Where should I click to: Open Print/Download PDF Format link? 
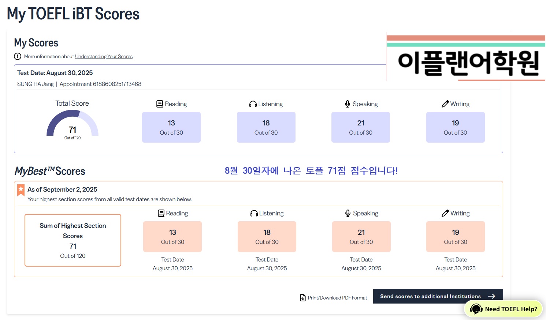tap(337, 298)
